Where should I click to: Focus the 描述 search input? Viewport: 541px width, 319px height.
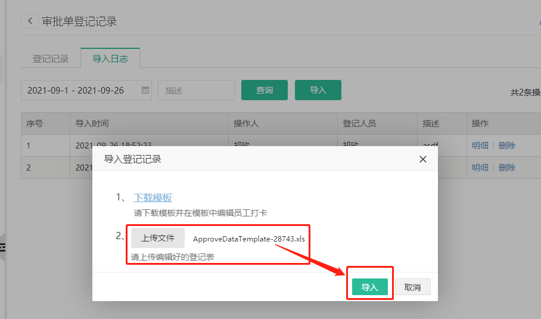click(x=196, y=90)
